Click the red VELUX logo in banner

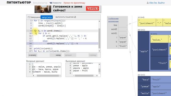tap(92, 9)
